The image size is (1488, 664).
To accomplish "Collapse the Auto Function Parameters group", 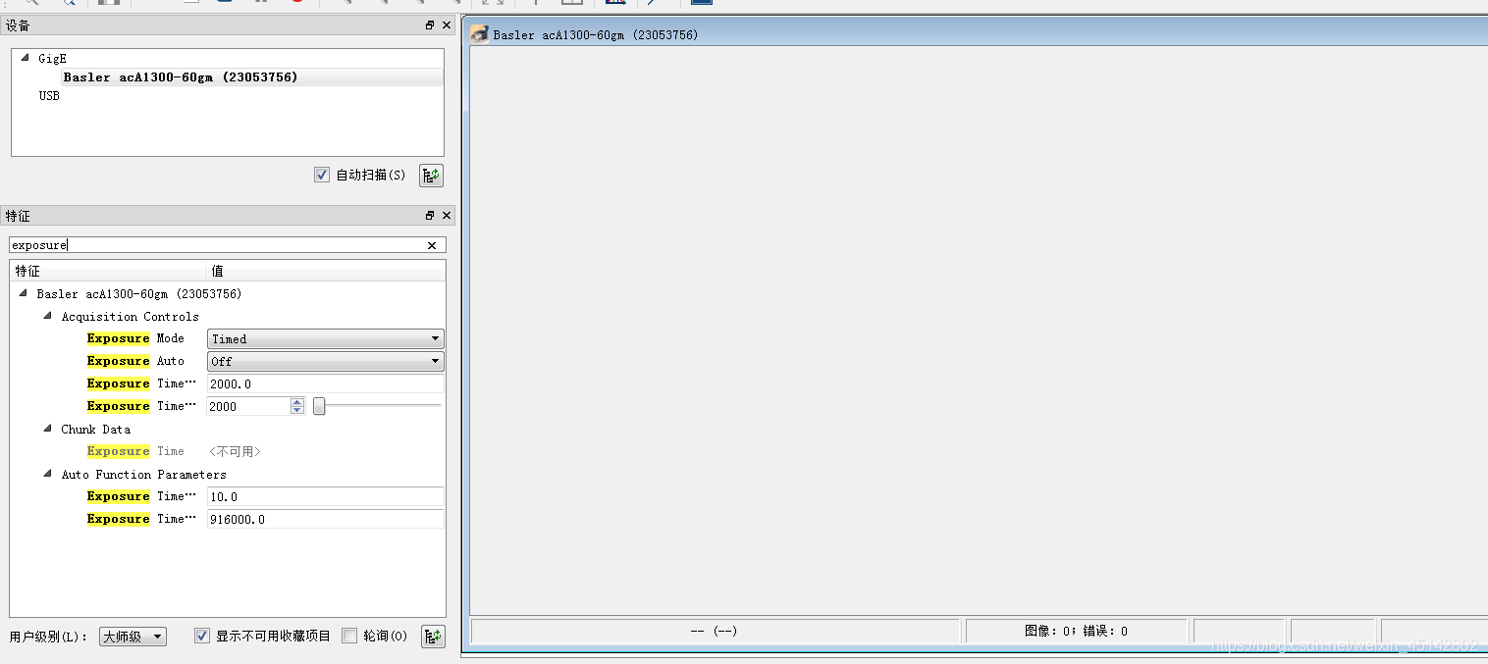I will [x=48, y=474].
